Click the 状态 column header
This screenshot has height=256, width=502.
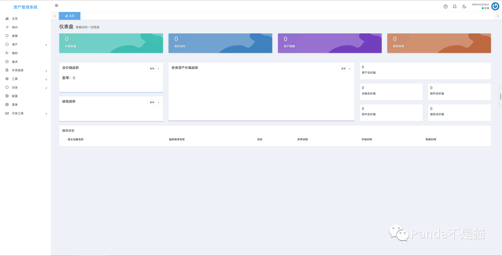pyautogui.click(x=260, y=140)
